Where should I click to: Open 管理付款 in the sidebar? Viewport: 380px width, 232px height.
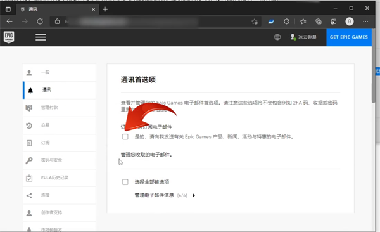coord(60,108)
